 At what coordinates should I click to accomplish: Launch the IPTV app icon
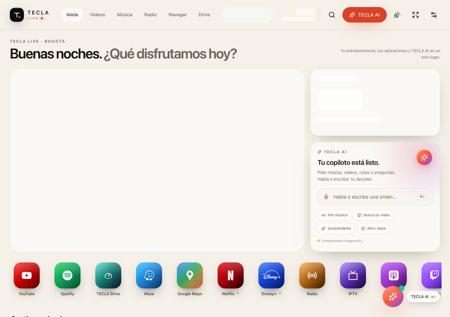pos(353,275)
